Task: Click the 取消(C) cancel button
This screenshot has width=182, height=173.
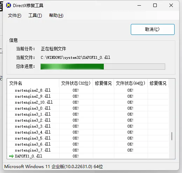Action: pyautogui.click(x=153, y=29)
